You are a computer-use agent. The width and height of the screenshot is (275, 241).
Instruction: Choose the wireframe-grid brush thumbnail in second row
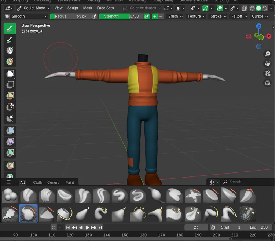pyautogui.click(x=247, y=213)
